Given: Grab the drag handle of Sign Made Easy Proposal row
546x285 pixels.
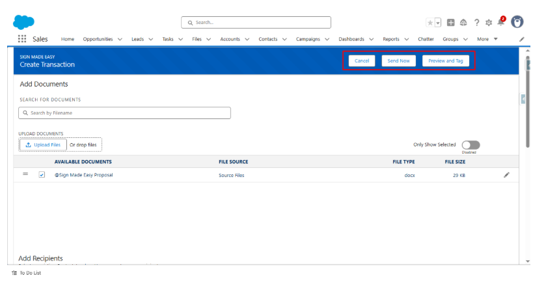Looking at the screenshot, I should click(25, 174).
